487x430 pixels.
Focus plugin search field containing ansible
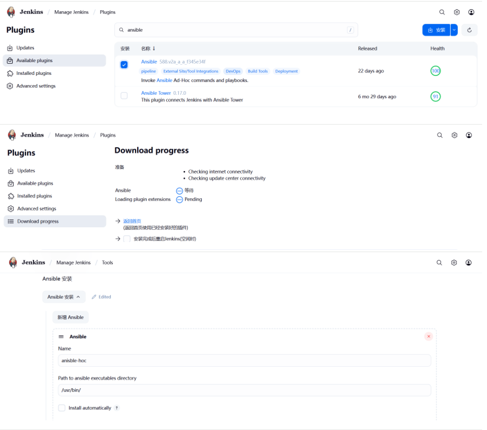pyautogui.click(x=236, y=30)
